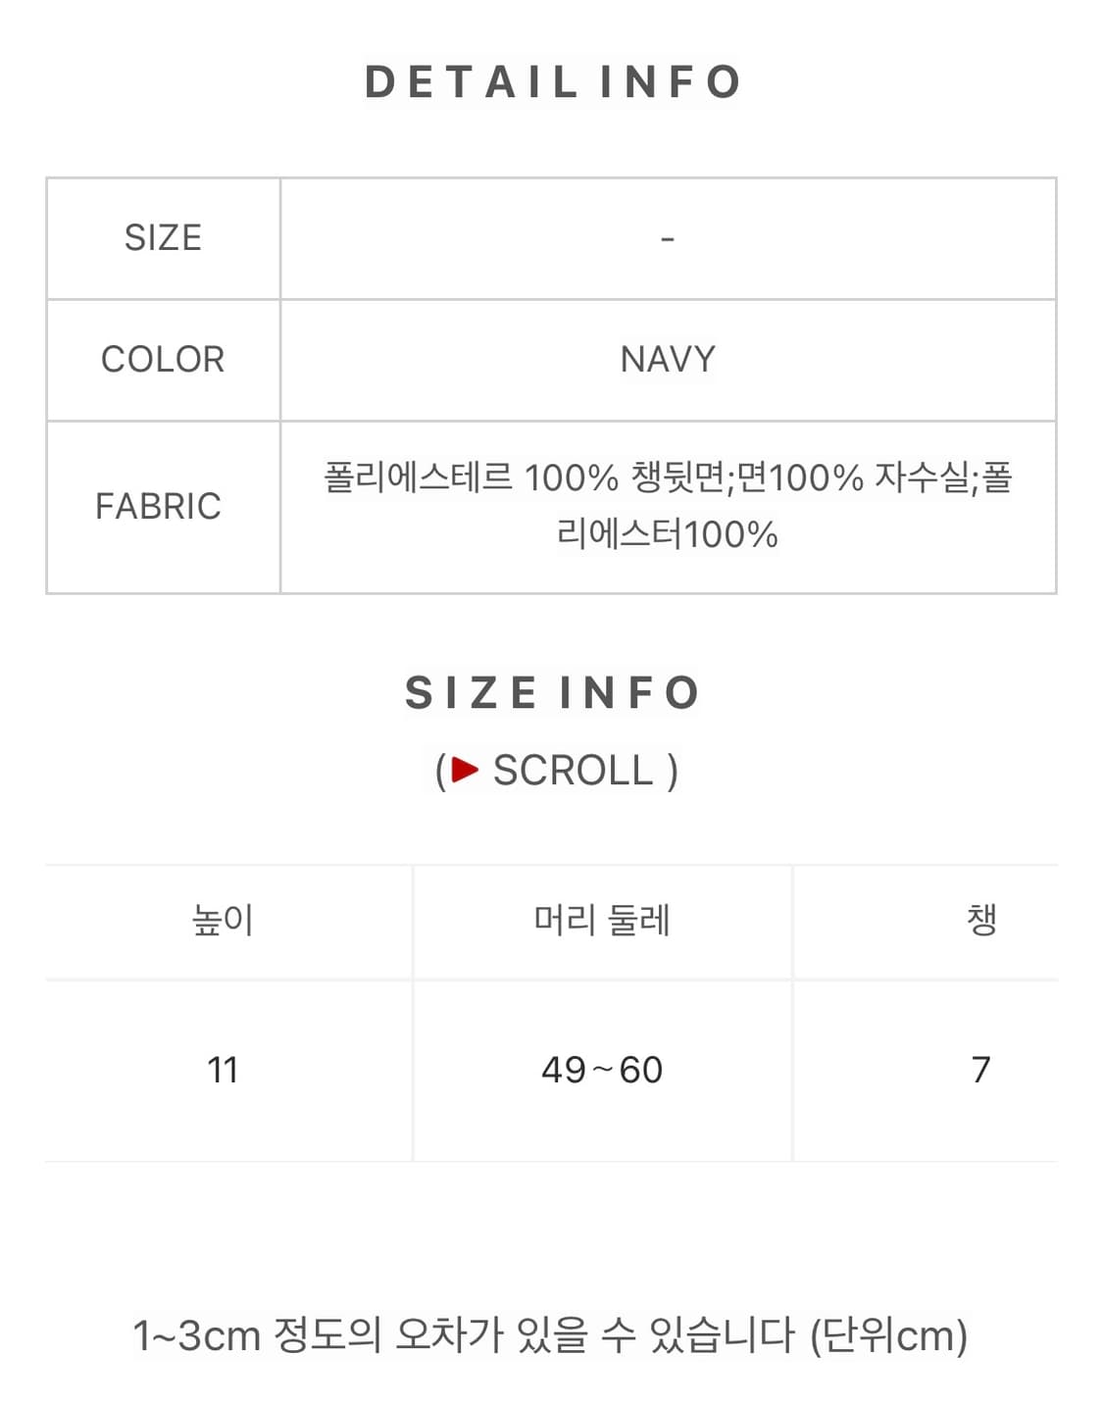Click the dash value in SIZE row
This screenshot has width=1103, height=1405.
pyautogui.click(x=668, y=239)
